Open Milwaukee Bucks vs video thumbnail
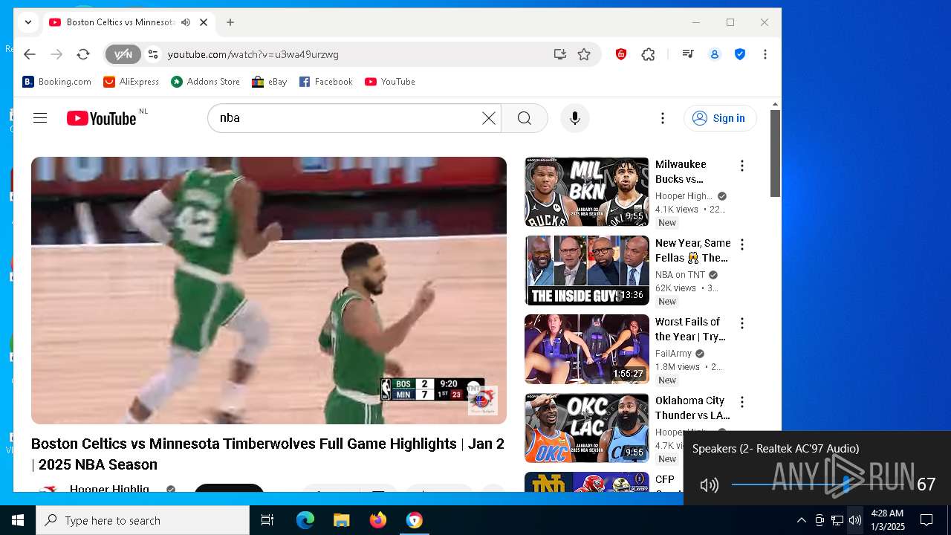 coord(587,192)
